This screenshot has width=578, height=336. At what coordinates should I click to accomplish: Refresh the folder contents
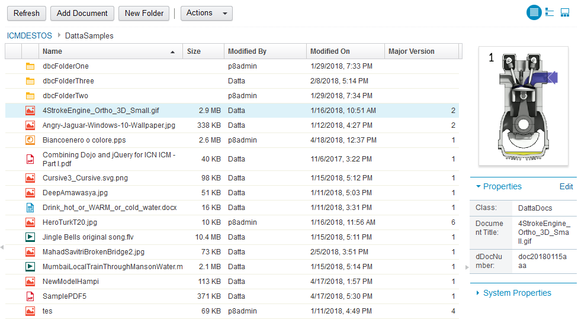[x=27, y=13]
